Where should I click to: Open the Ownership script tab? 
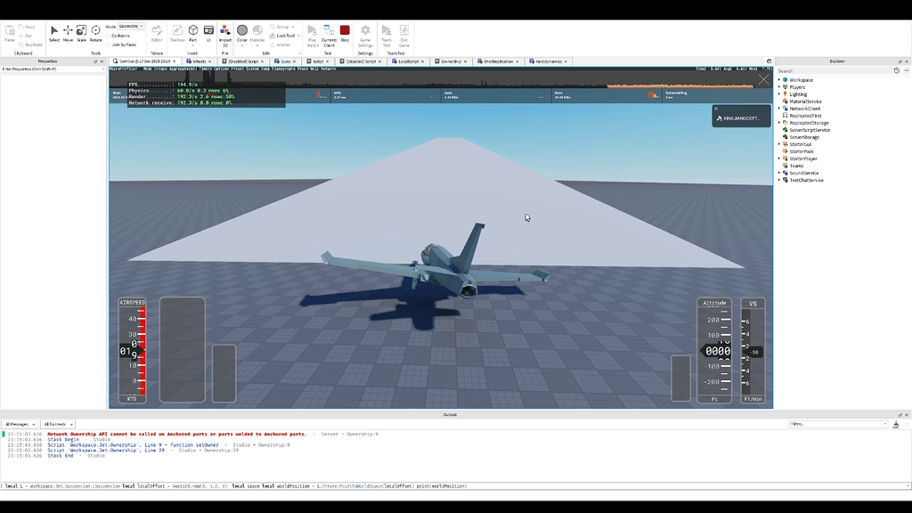[x=452, y=61]
